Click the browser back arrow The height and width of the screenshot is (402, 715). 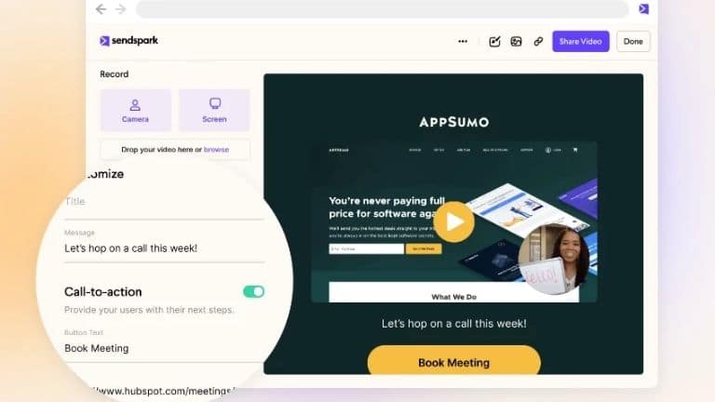[x=101, y=9]
